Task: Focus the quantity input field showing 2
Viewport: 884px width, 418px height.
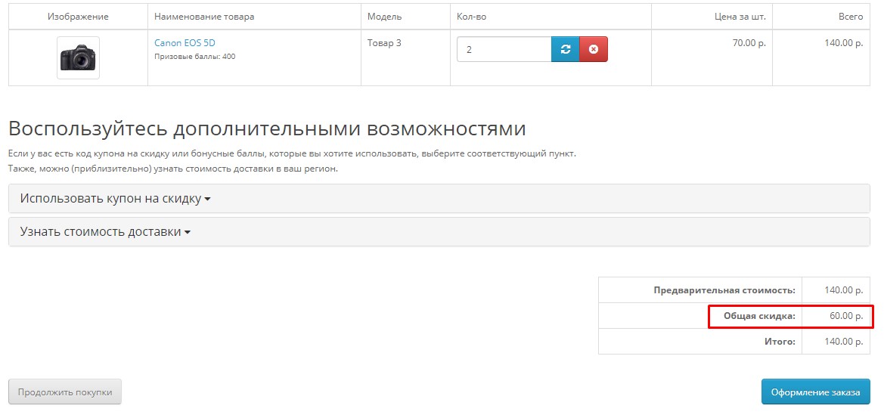Action: [504, 50]
